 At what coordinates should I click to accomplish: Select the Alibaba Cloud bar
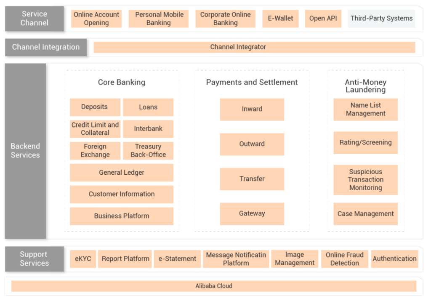[214, 286]
